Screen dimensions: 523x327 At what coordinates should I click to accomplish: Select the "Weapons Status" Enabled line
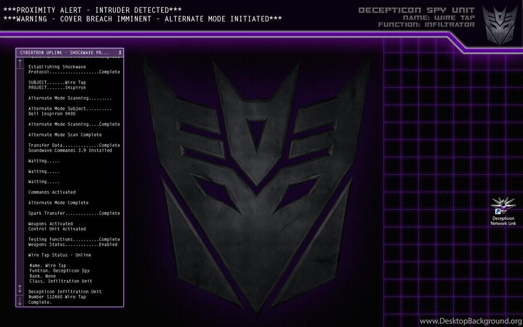click(x=73, y=245)
